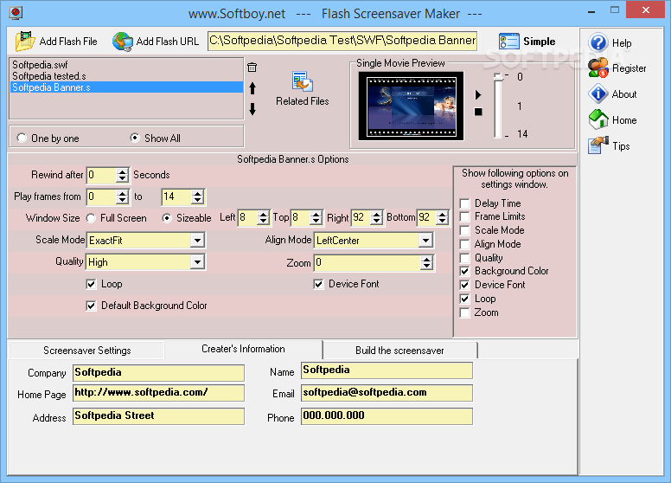Uncheck Device Font in settings window list
The height and width of the screenshot is (483, 671).
coord(464,285)
